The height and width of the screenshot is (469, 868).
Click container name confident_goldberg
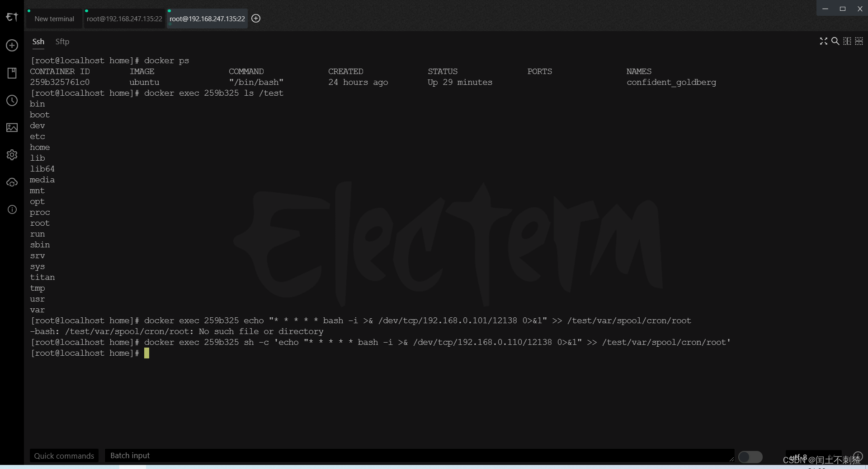tap(671, 82)
